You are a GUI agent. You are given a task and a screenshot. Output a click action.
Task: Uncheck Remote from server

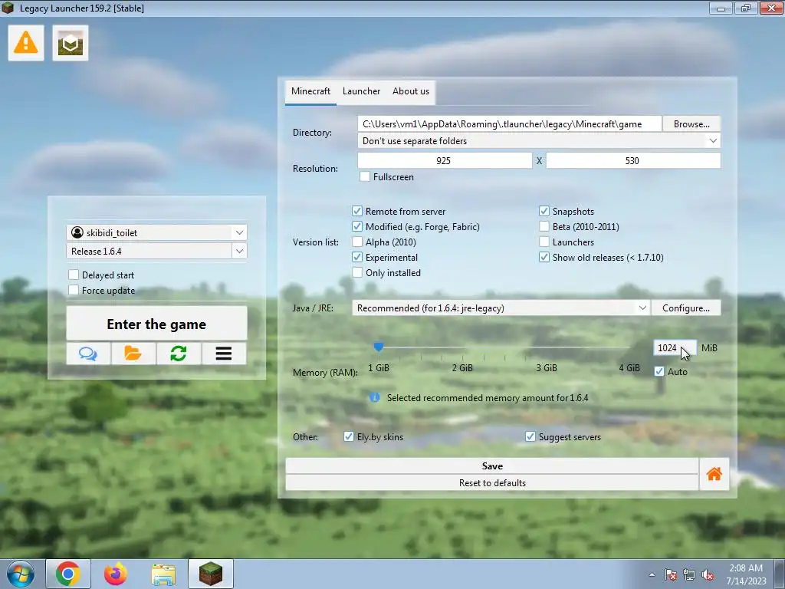pyautogui.click(x=357, y=212)
